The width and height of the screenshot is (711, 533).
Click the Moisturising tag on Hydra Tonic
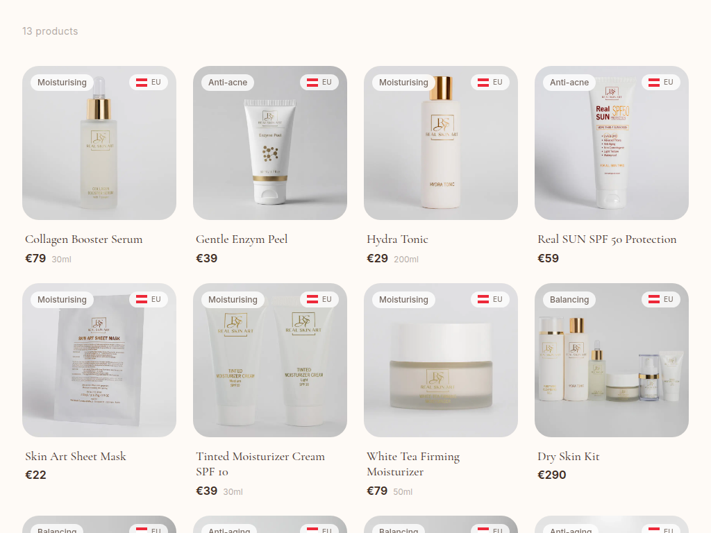click(x=403, y=83)
